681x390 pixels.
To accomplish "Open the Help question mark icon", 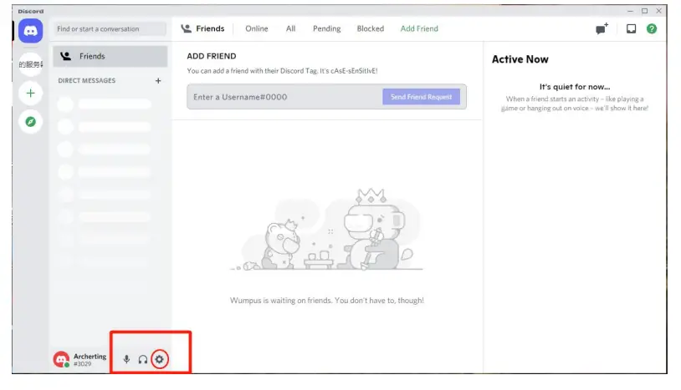I will [x=652, y=28].
